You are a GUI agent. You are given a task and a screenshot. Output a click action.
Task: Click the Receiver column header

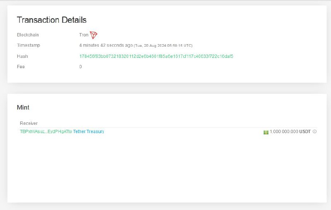click(29, 123)
